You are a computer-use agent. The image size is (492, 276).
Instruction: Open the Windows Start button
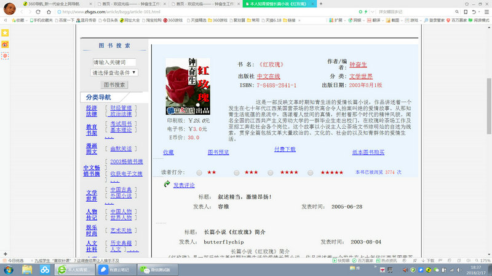9,270
